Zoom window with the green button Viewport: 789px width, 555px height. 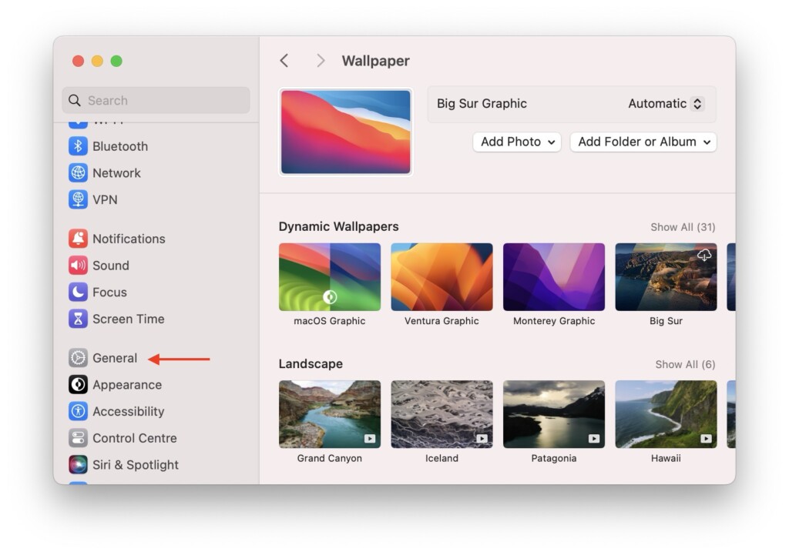[x=116, y=61]
